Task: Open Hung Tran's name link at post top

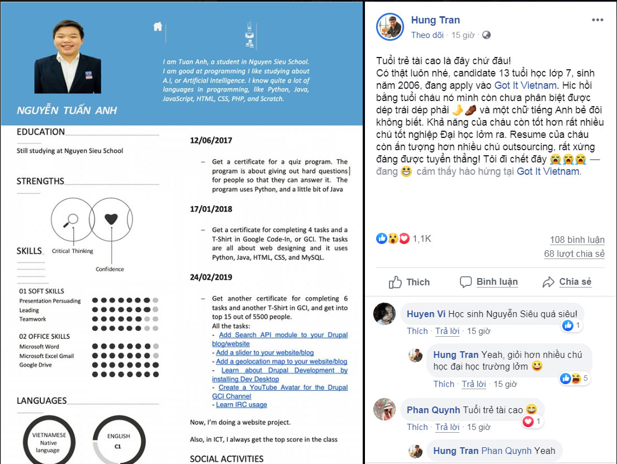Action: pyautogui.click(x=435, y=20)
